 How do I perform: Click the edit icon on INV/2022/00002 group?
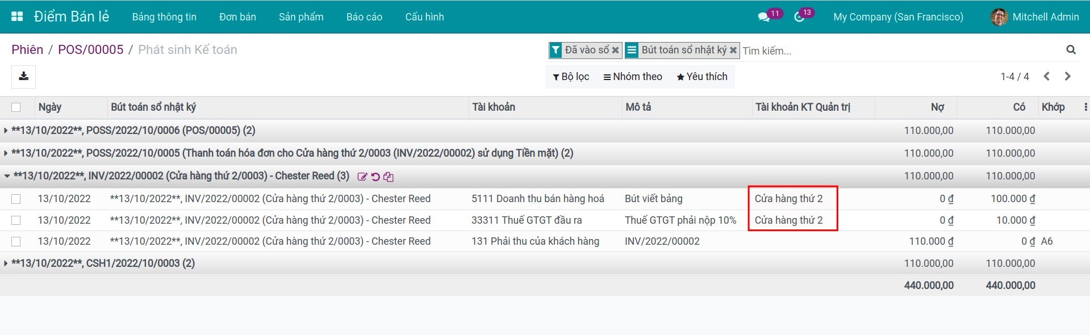(x=362, y=177)
